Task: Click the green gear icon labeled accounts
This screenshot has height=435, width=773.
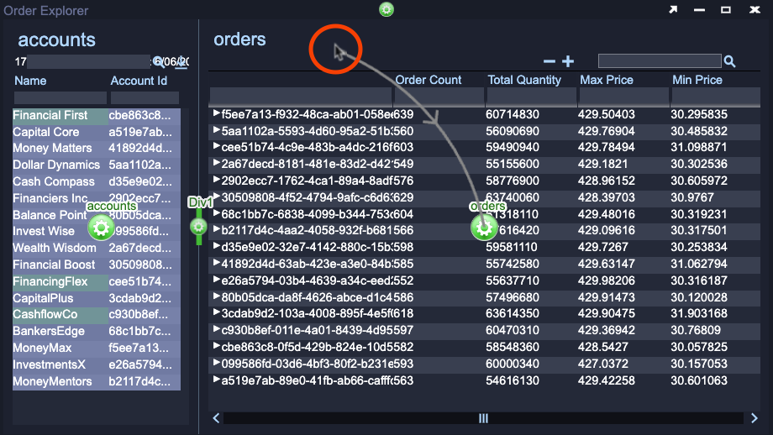Action: point(101,227)
